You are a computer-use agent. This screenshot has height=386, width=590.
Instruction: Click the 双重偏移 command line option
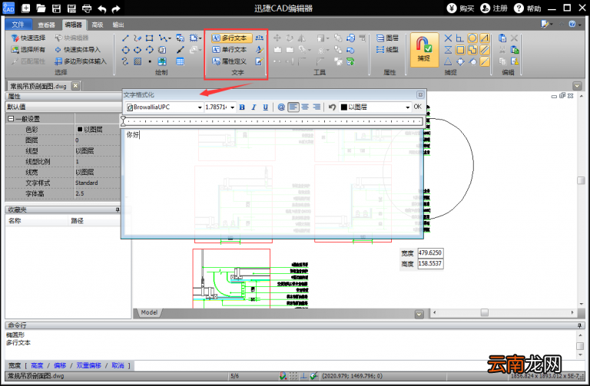89,365
